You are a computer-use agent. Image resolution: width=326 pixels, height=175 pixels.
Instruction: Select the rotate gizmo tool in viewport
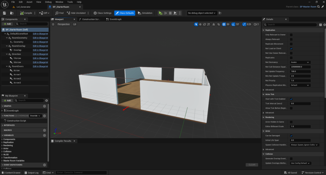pyautogui.click(x=204, y=24)
